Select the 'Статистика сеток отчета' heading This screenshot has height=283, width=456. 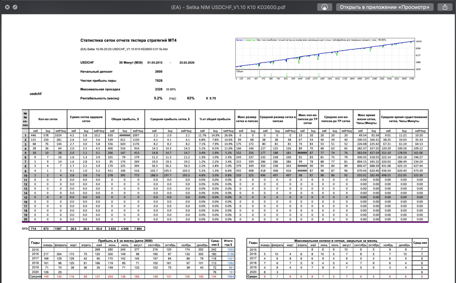click(128, 41)
